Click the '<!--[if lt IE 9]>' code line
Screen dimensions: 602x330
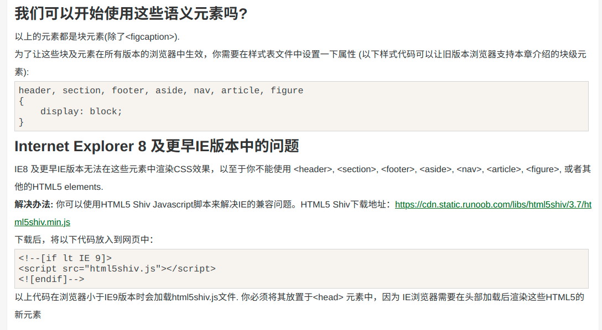tap(65, 258)
